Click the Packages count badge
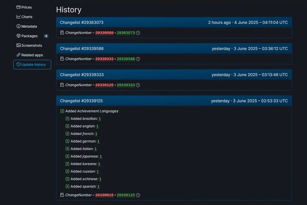Image resolution: width=307 pixels, height=205 pixels. [x=46, y=36]
